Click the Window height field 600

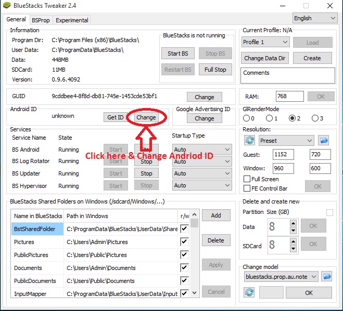click(320, 168)
